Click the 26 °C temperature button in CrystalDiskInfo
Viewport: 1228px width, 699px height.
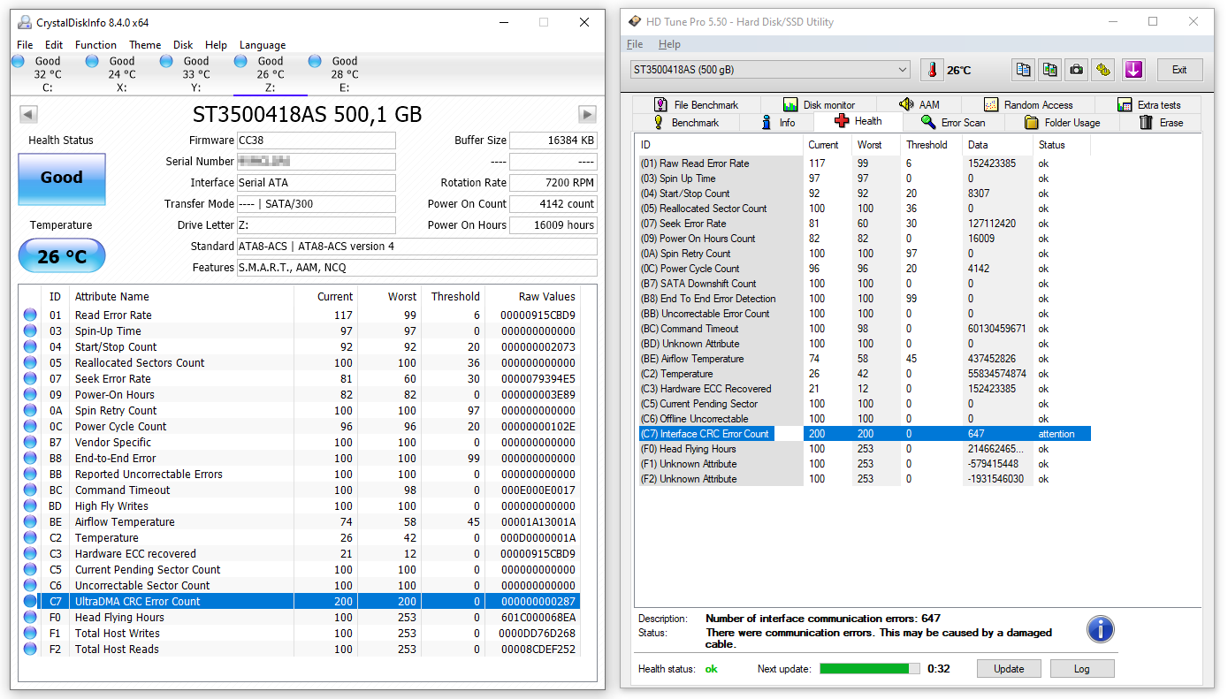62,257
